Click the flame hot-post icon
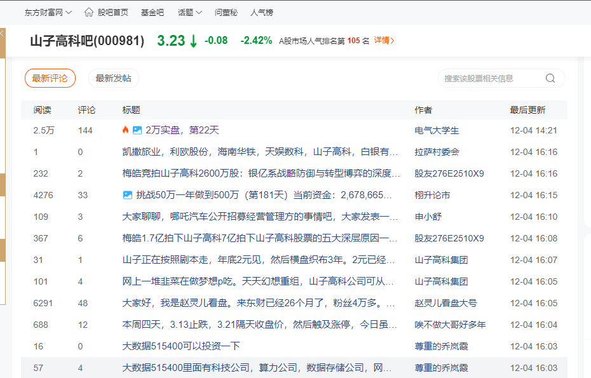Viewport: 591px width, 378px height. click(x=126, y=130)
